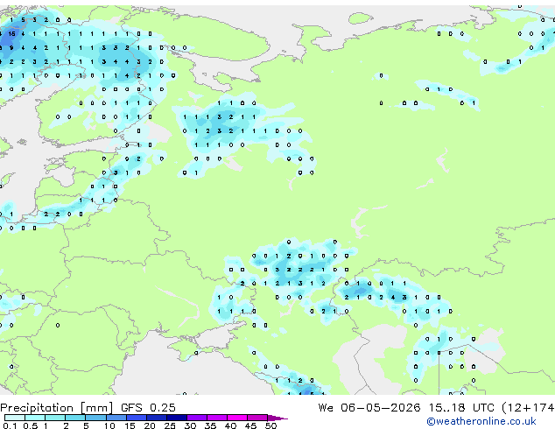The image size is (555, 429).
Task: Click the "Precipitation [mm]" title text
Action: 57,408
